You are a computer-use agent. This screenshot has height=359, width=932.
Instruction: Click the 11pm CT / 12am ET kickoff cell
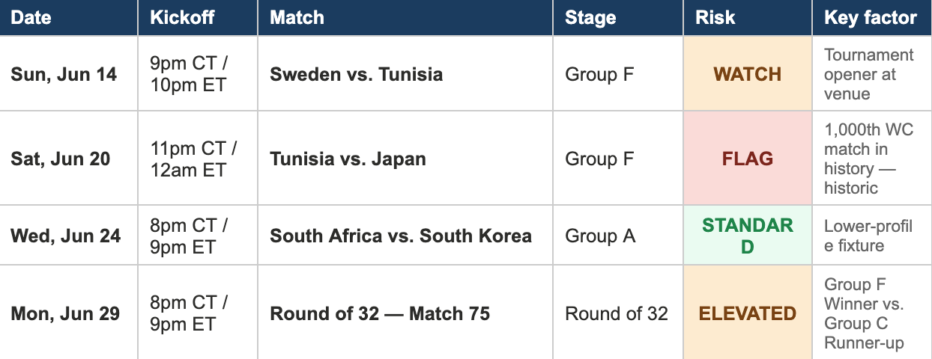[198, 159]
